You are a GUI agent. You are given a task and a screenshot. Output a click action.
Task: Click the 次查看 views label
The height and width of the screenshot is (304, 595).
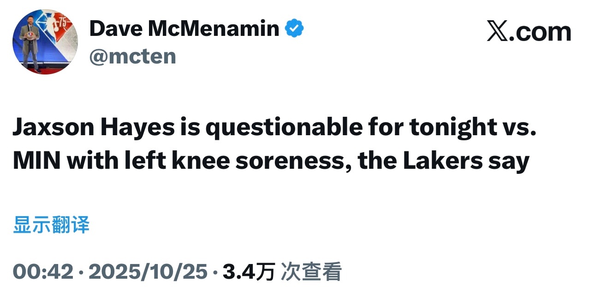(x=311, y=272)
